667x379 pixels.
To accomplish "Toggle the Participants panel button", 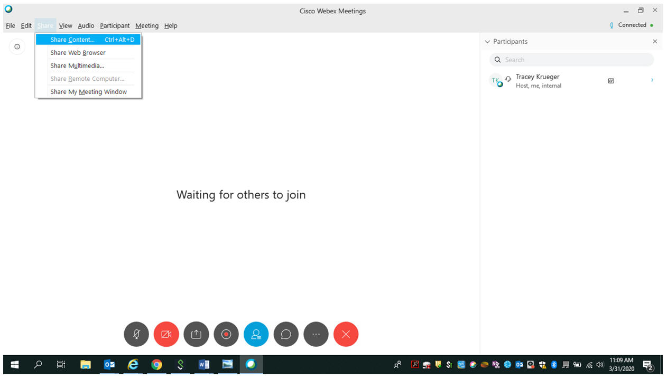I will point(256,334).
